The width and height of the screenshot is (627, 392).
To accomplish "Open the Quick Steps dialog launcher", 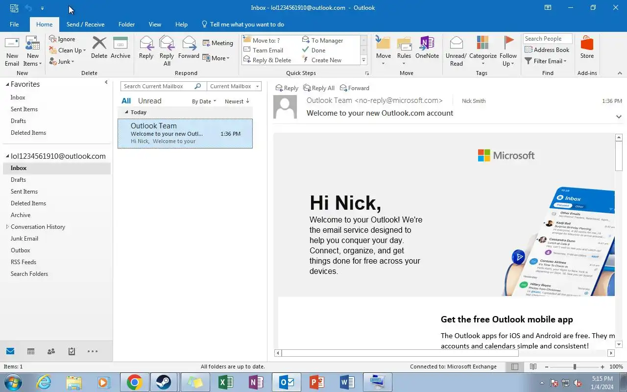I will click(x=366, y=73).
